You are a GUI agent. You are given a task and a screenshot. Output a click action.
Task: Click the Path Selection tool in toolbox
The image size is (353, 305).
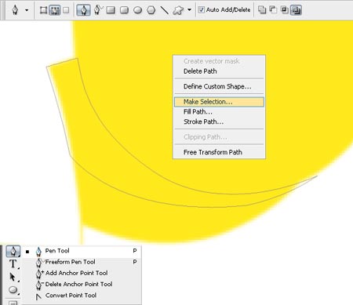pyautogui.click(x=13, y=277)
